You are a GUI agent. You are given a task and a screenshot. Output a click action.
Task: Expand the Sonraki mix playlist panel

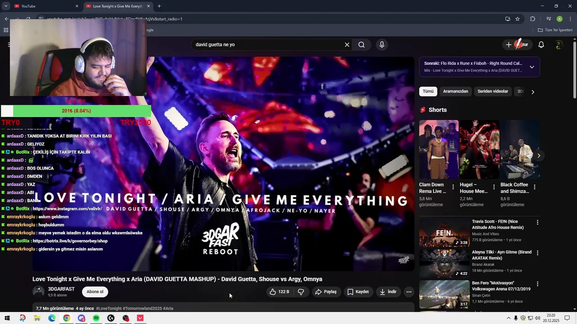click(x=532, y=67)
